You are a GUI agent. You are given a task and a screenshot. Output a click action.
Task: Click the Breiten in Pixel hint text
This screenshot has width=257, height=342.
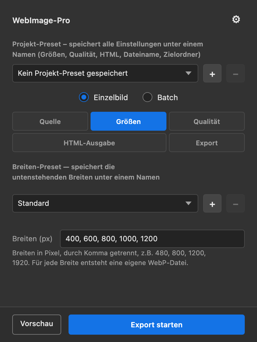pyautogui.click(x=109, y=258)
